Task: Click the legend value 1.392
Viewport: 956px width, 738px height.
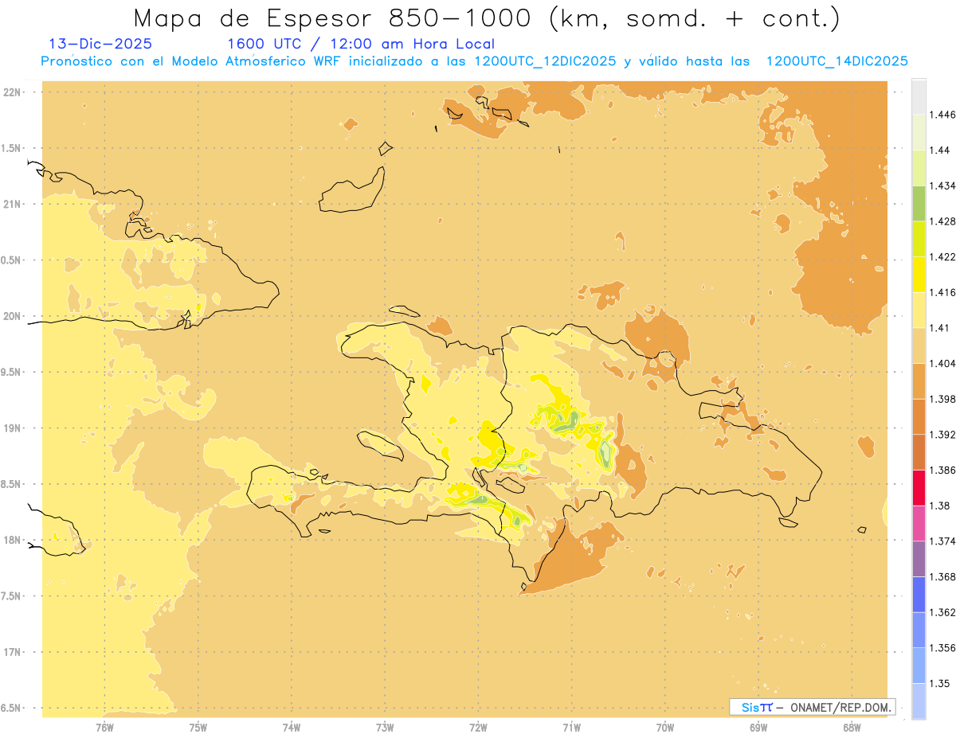Action: (x=942, y=435)
